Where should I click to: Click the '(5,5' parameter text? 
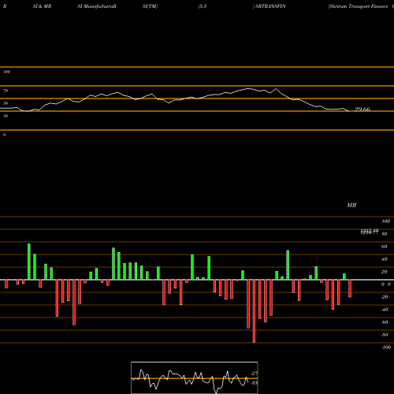tap(203, 6)
